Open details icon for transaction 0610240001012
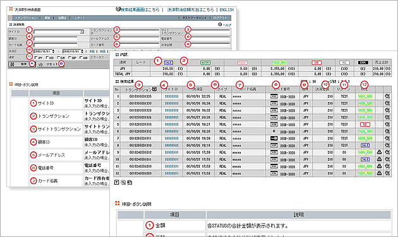 387,152
